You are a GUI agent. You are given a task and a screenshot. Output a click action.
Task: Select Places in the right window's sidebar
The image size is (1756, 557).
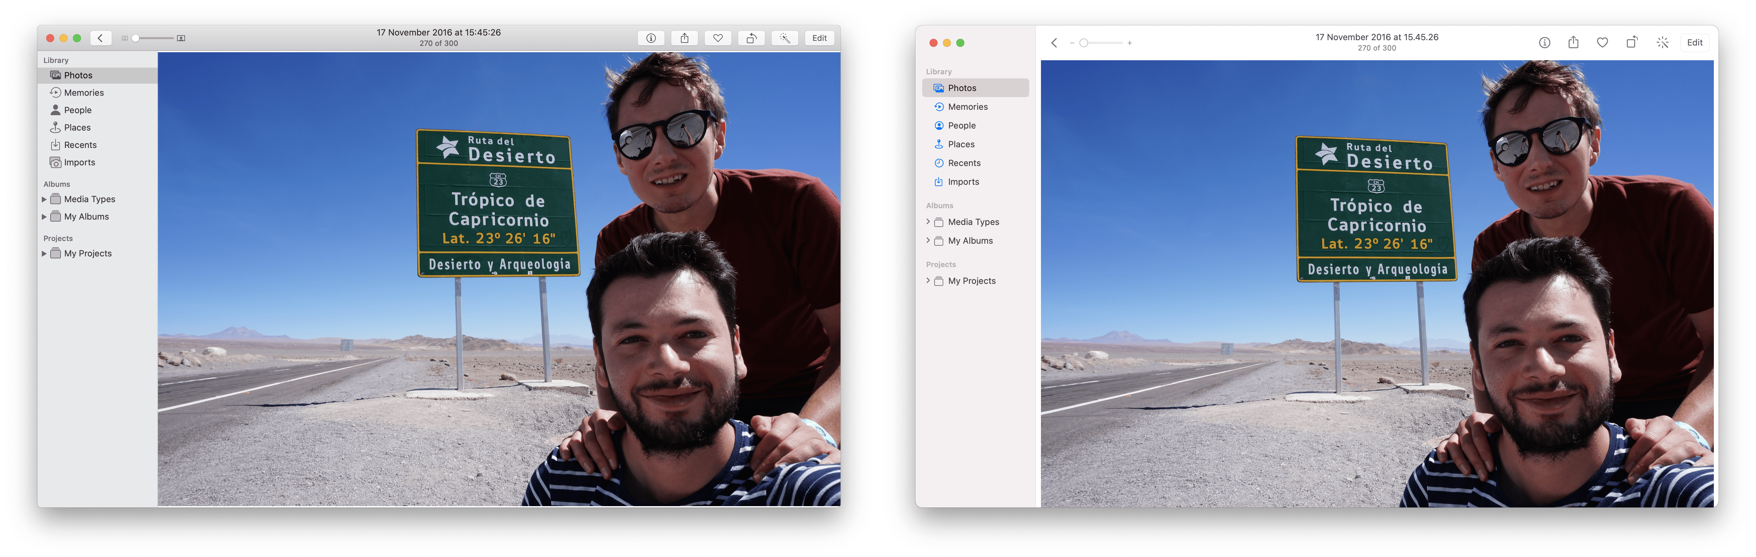tap(975, 145)
